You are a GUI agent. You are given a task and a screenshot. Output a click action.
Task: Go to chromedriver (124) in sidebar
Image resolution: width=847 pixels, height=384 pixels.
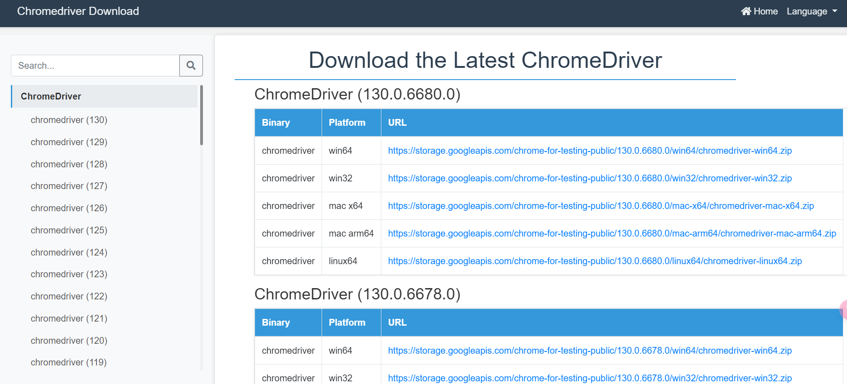(x=69, y=252)
